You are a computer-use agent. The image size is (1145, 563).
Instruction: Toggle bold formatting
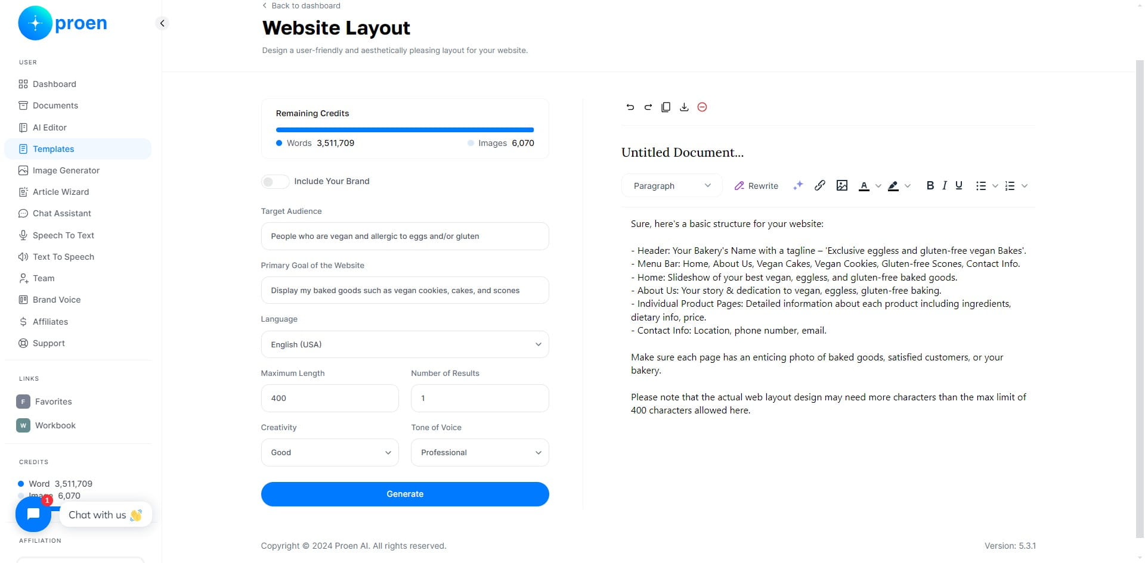(930, 185)
